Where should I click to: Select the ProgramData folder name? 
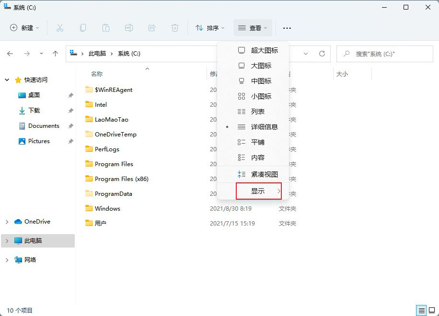tap(114, 194)
